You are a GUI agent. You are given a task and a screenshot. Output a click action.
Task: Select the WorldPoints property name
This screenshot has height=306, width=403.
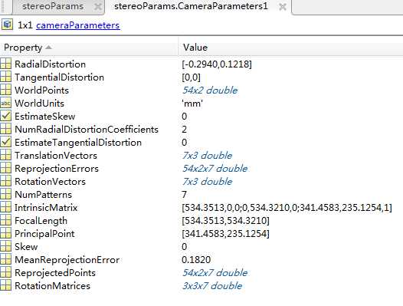point(41,90)
